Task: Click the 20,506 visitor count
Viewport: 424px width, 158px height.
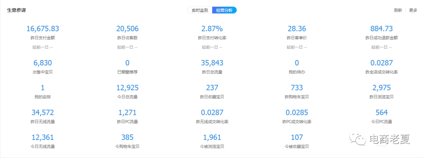Action: [x=127, y=29]
